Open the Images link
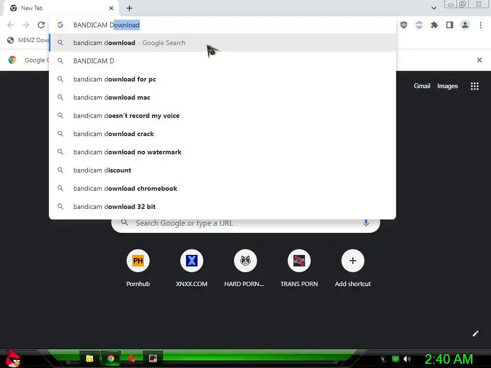491x368 pixels. [447, 86]
